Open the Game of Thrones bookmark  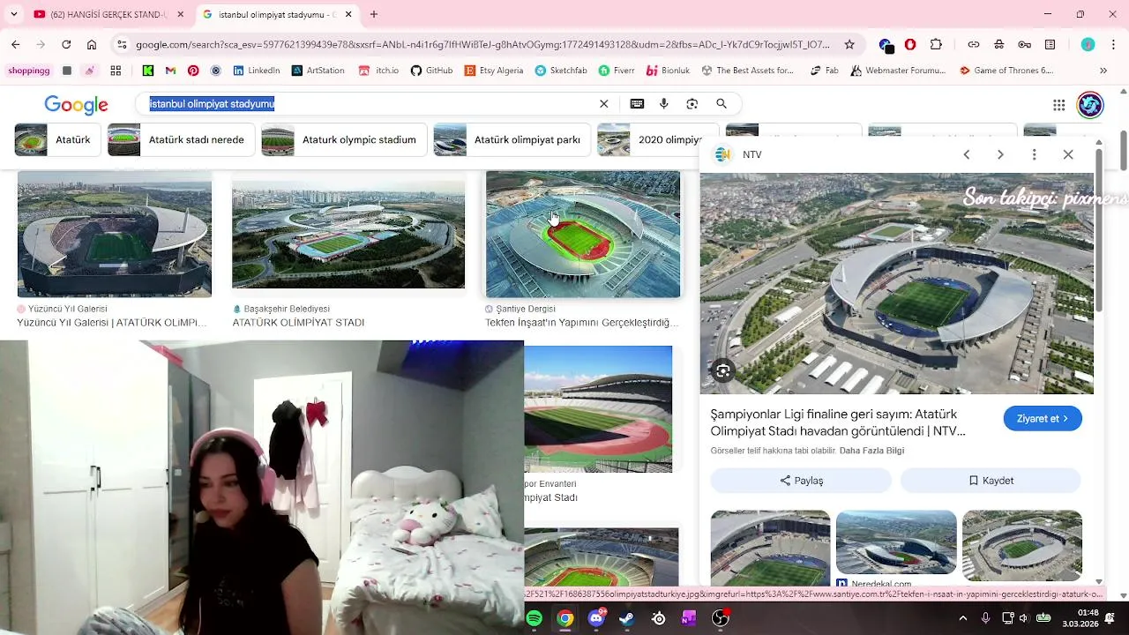[x=1006, y=71]
